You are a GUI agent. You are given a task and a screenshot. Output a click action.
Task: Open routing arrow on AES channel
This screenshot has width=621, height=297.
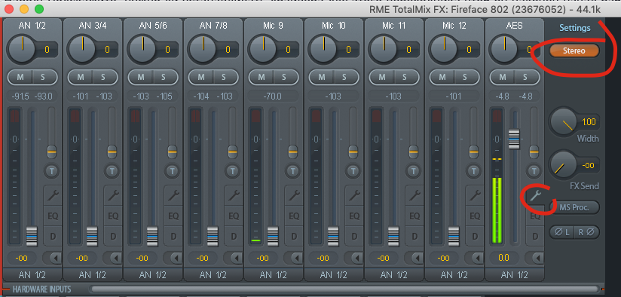534,259
